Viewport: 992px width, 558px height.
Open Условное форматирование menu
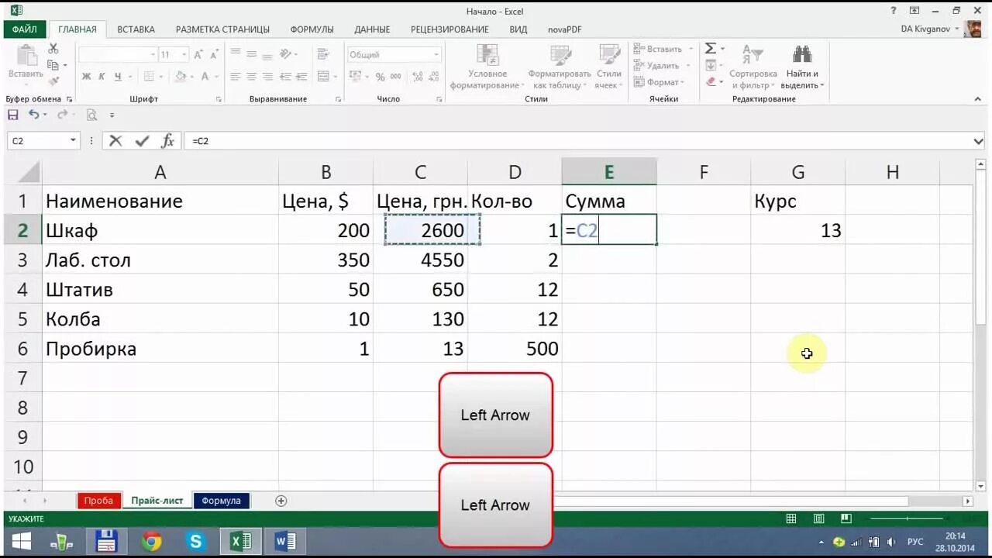point(487,67)
